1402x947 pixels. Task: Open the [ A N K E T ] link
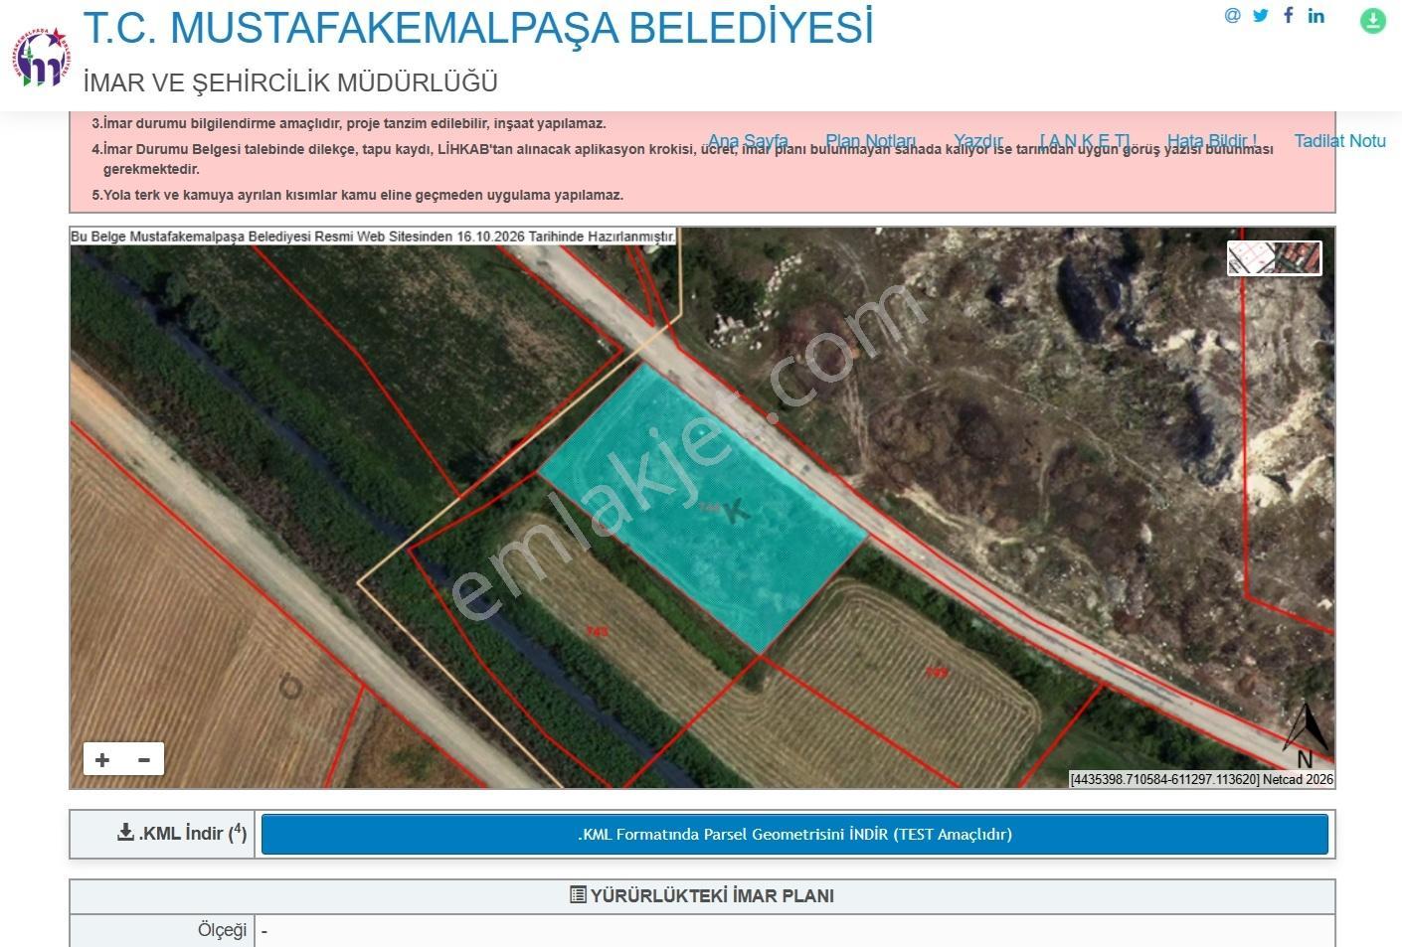coord(1085,141)
